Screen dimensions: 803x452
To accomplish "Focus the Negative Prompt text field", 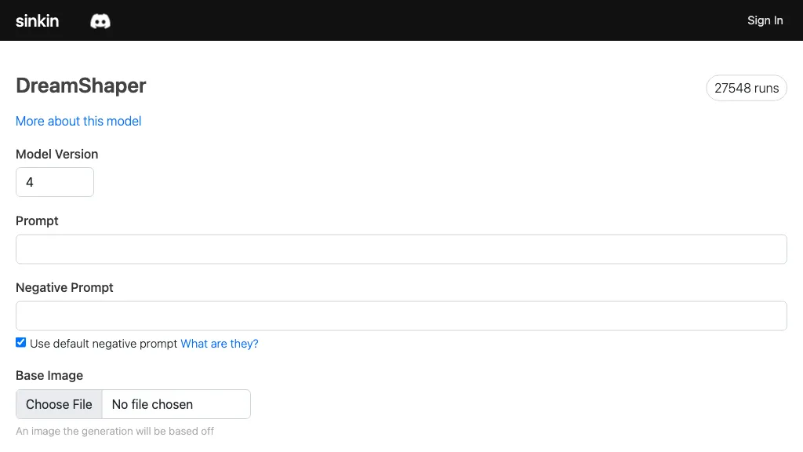I will pos(401,315).
